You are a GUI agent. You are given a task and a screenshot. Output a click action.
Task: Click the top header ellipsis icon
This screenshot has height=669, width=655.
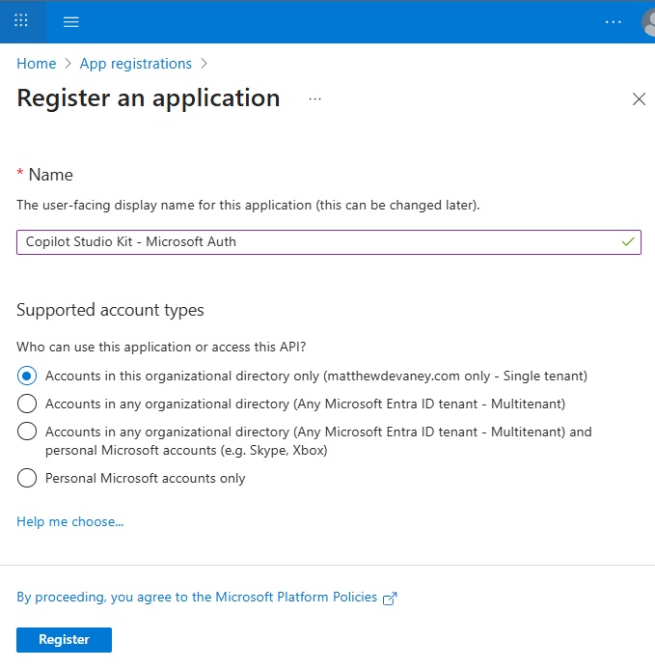click(x=614, y=21)
